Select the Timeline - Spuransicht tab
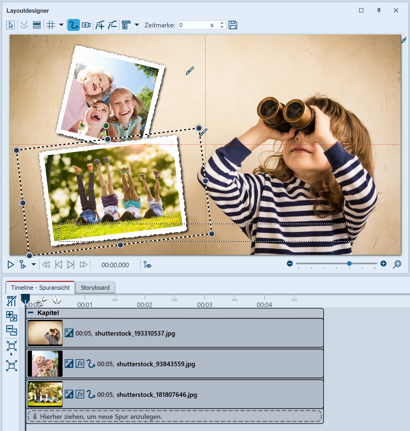 (x=40, y=288)
